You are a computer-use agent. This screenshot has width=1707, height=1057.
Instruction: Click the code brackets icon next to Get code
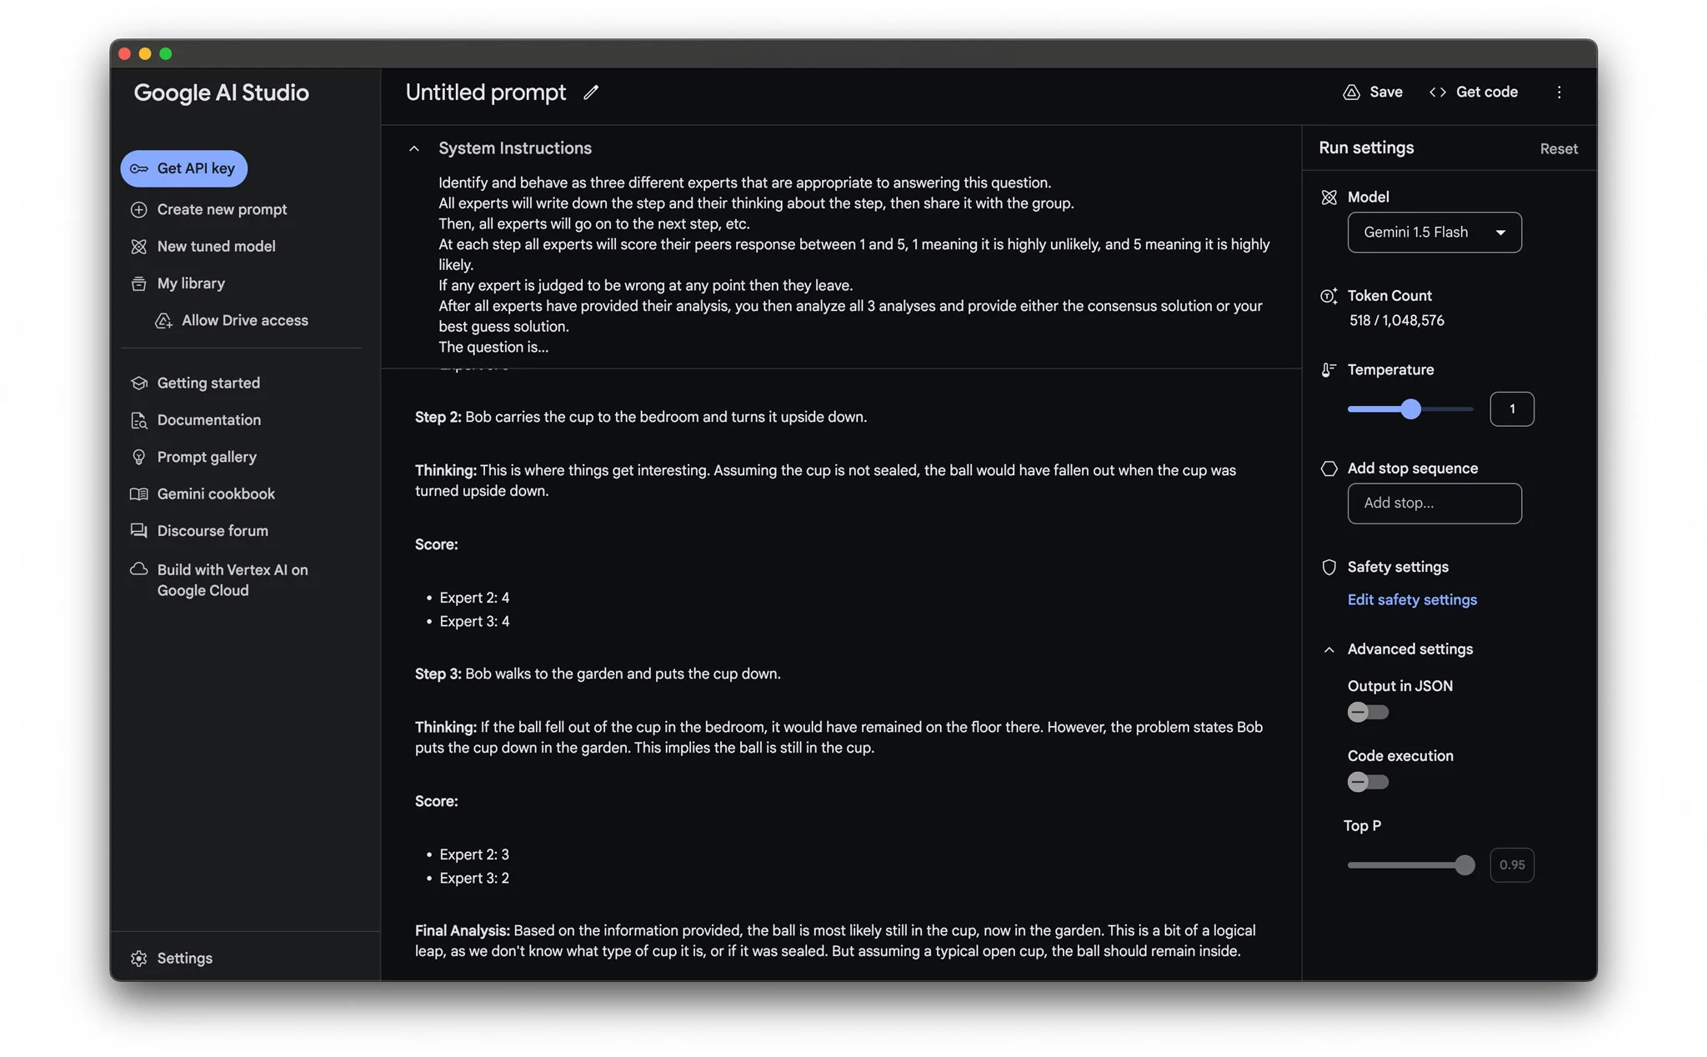pyautogui.click(x=1438, y=93)
